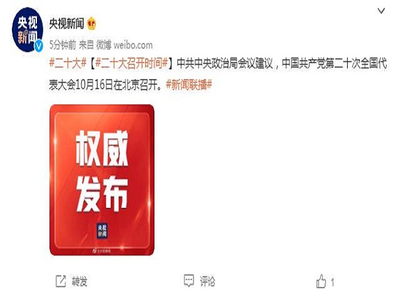Click the 评论 comment label
This screenshot has height=297, width=396.
(208, 281)
